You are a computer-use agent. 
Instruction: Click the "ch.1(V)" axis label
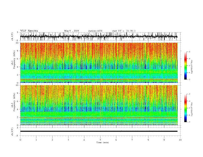tap(12, 36)
